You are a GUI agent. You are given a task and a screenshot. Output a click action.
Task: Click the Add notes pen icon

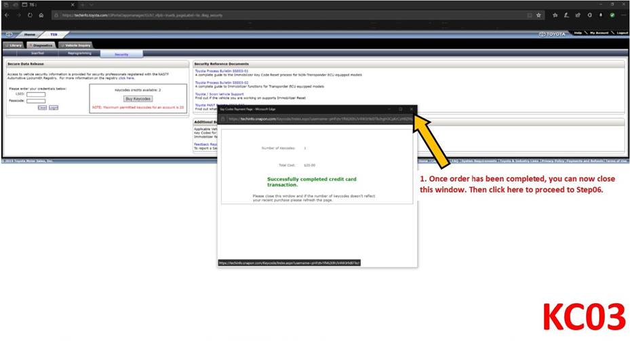tap(566, 16)
